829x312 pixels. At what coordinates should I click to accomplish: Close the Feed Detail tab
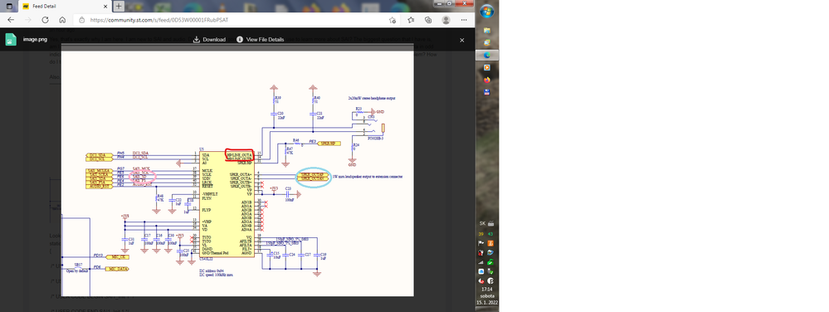click(105, 7)
